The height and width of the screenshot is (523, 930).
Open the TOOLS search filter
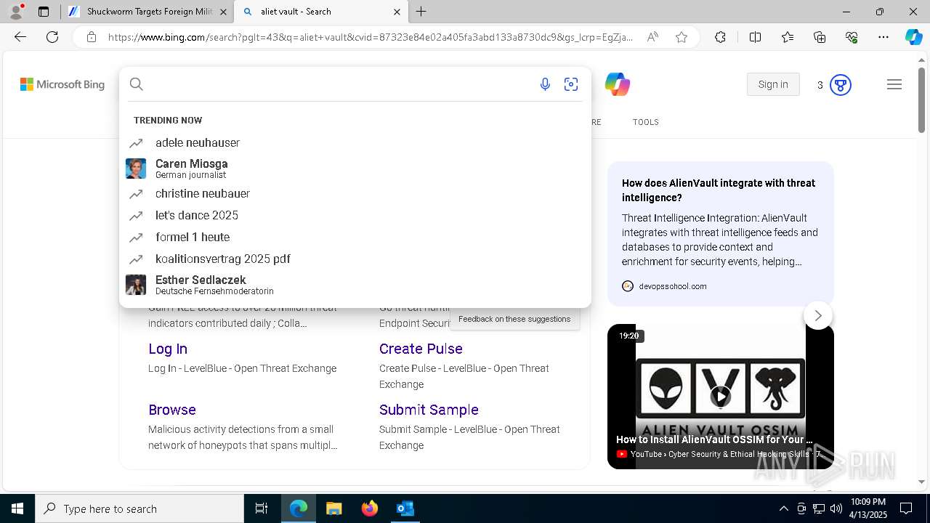pos(645,122)
